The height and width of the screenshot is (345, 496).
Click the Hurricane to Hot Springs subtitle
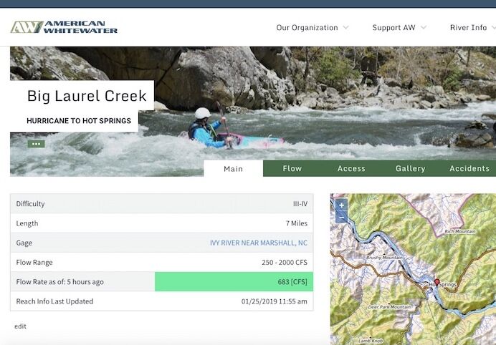tap(79, 121)
